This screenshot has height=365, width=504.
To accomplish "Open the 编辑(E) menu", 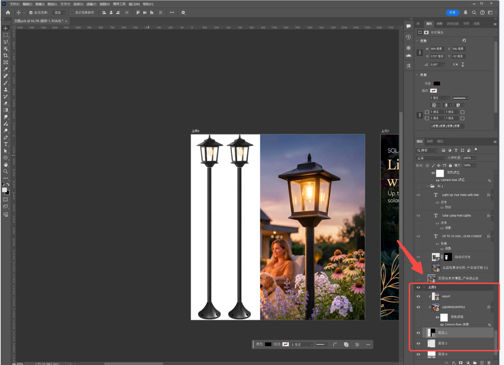I will 28,4.
